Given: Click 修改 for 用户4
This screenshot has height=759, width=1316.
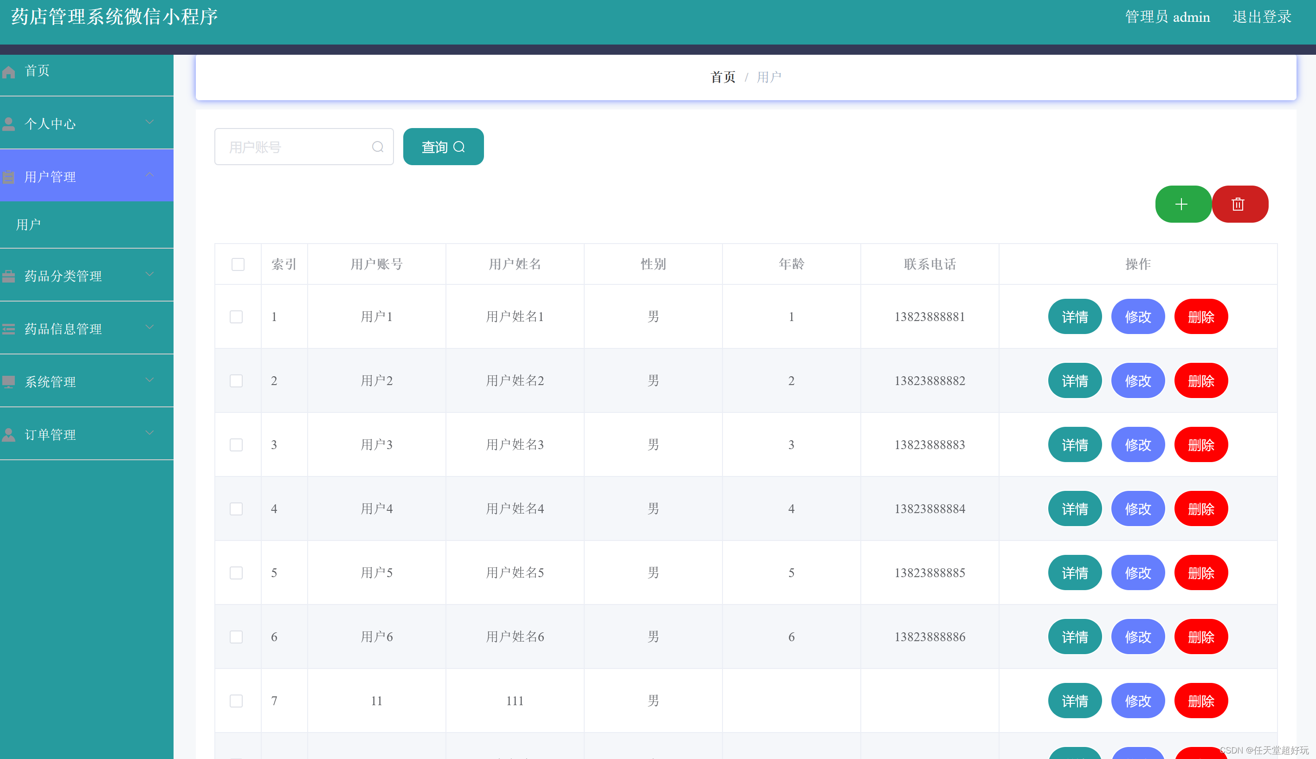Looking at the screenshot, I should (1138, 509).
